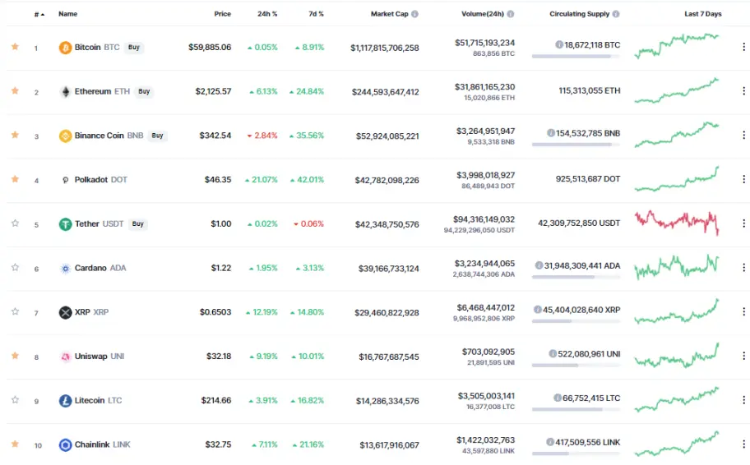Image resolution: width=750 pixels, height=465 pixels.
Task: Toggle the Uniswap watchlist star
Action: click(16, 356)
